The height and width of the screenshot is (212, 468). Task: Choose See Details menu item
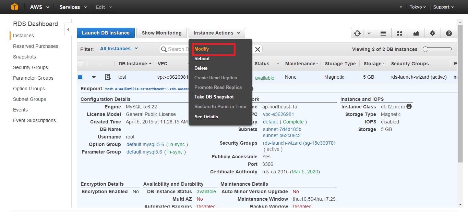206,117
